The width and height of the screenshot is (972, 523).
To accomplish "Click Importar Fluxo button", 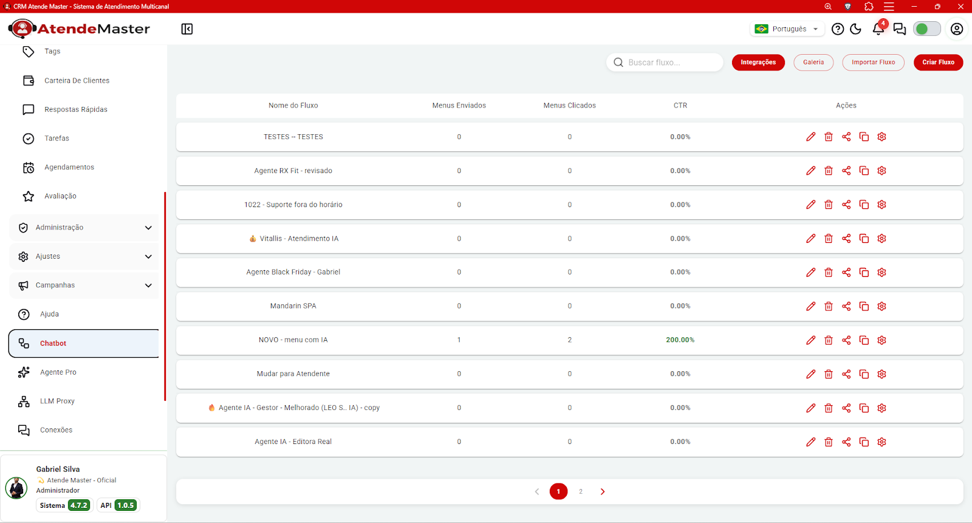I will click(x=873, y=62).
